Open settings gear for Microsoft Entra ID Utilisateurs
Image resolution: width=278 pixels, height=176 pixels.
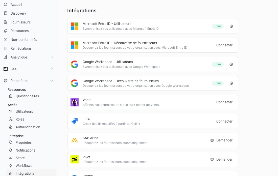point(231,26)
